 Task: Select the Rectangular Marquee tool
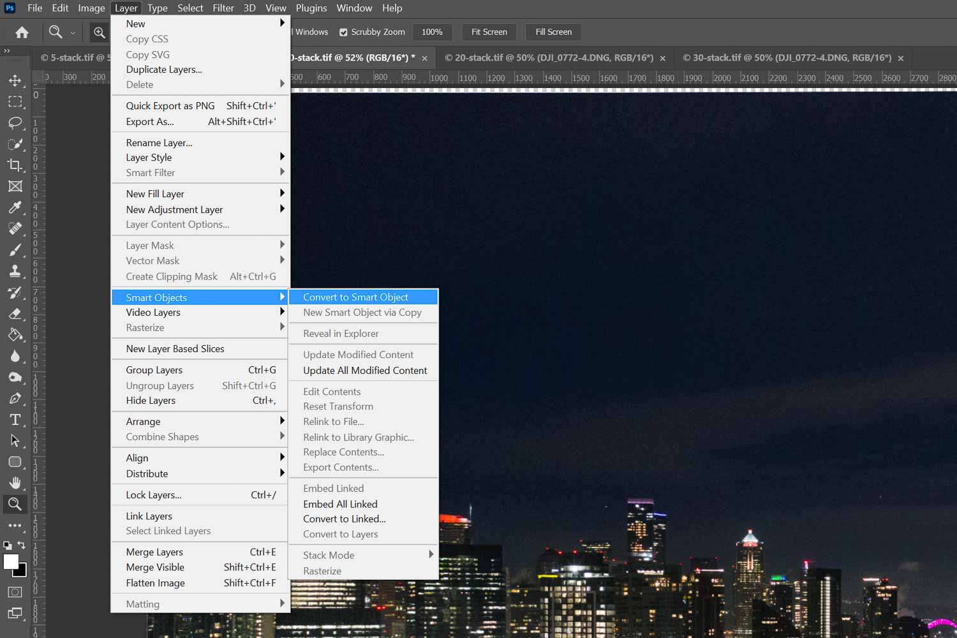tap(15, 101)
